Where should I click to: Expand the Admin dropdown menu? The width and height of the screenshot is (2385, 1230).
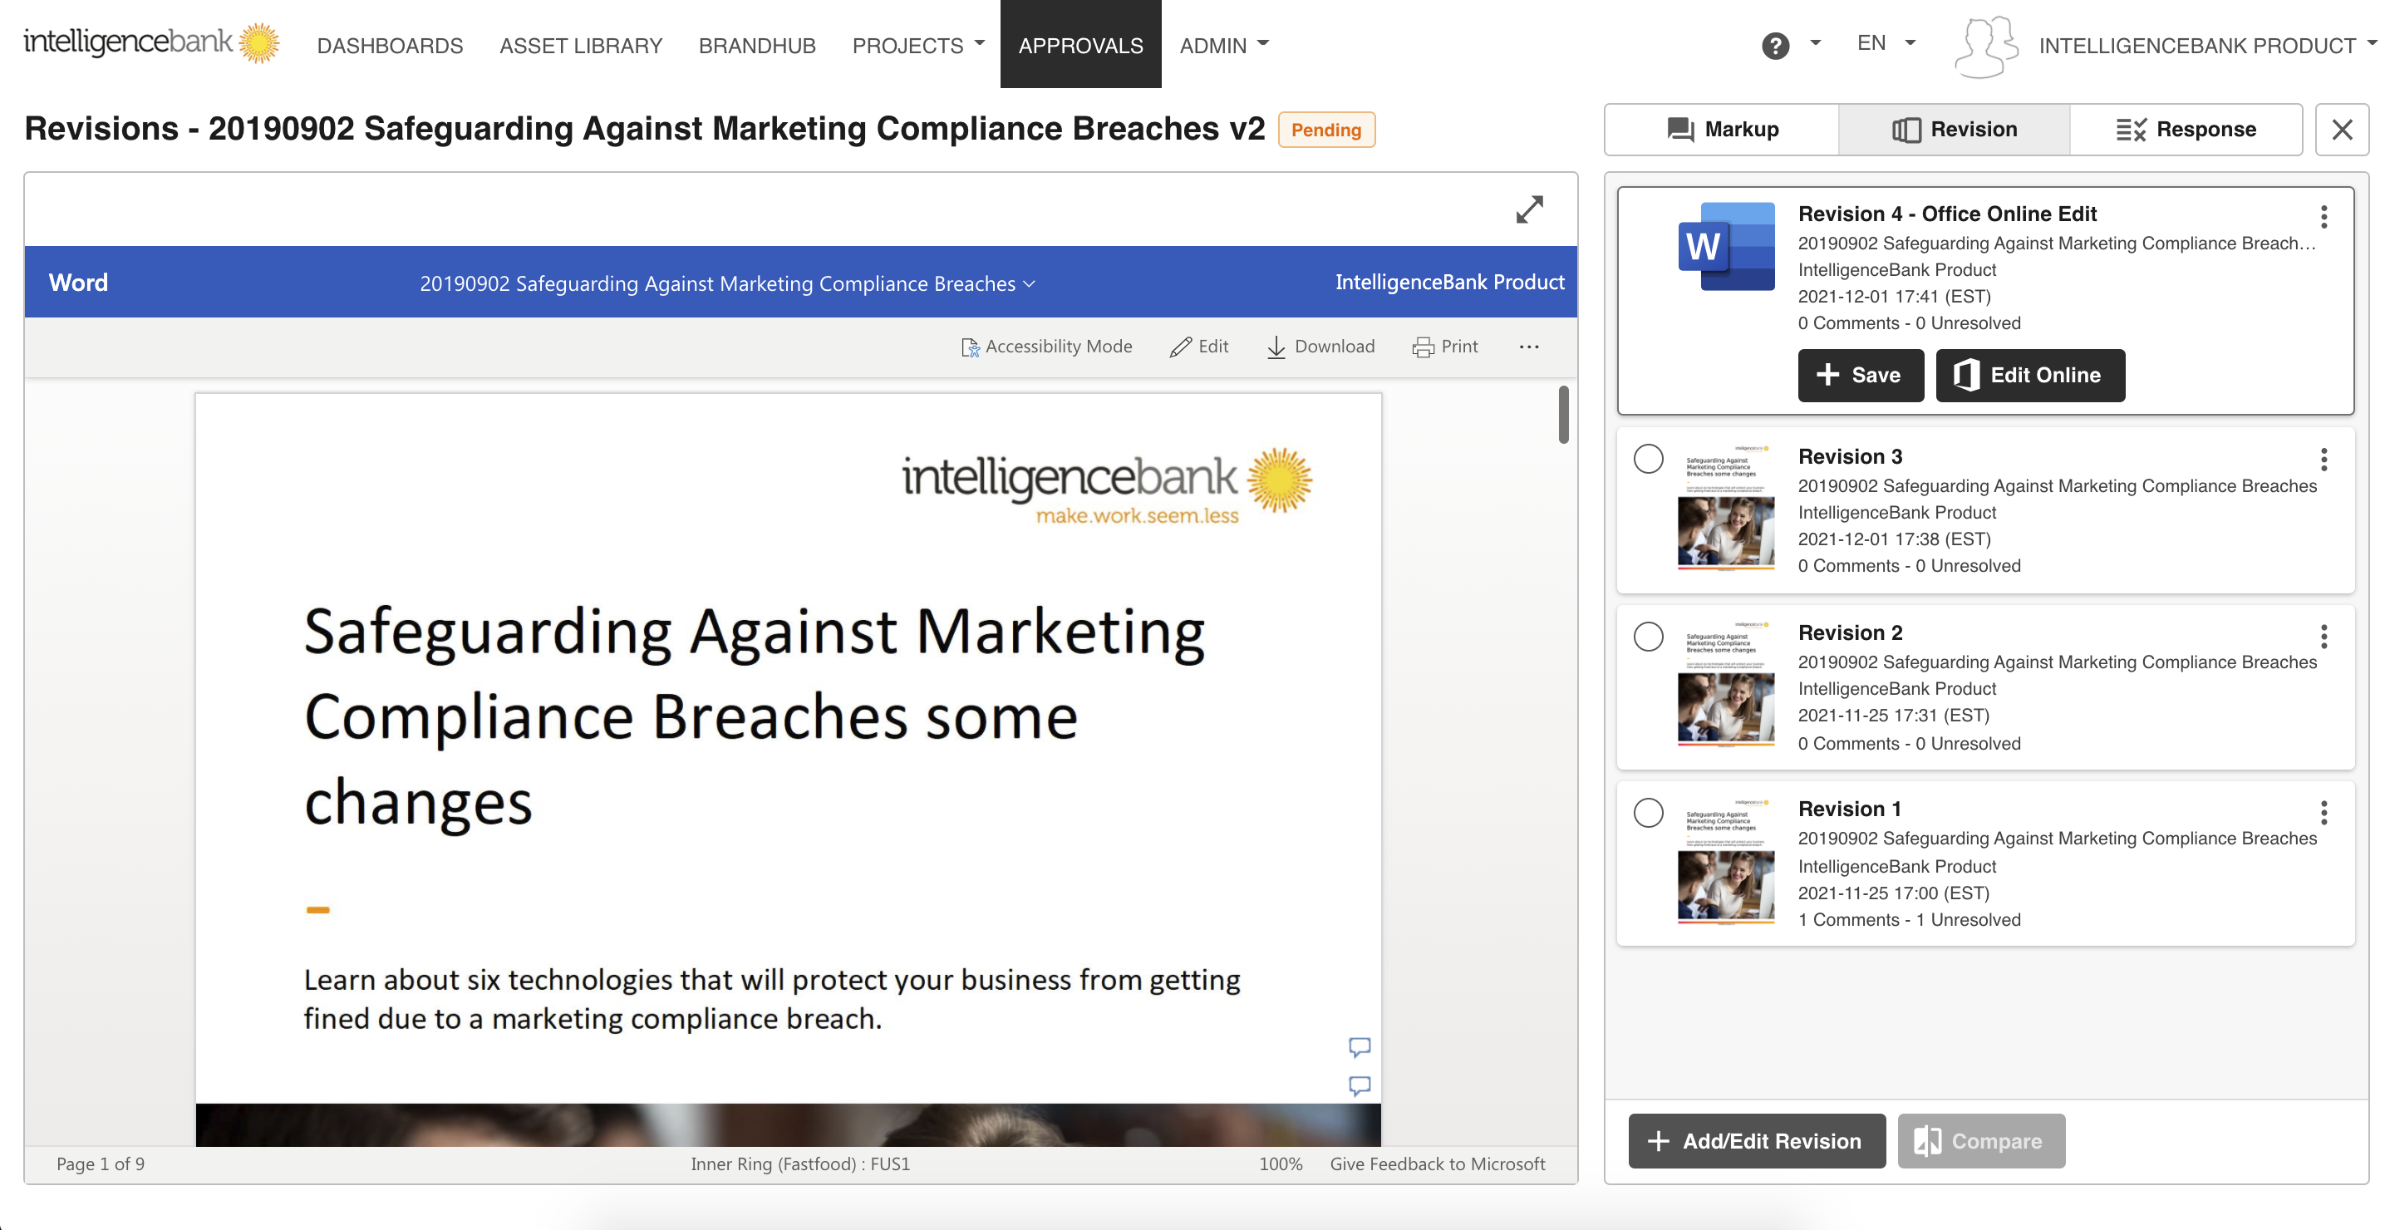point(1224,46)
